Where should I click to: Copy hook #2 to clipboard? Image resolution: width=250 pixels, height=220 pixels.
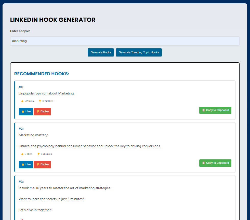click(x=215, y=163)
